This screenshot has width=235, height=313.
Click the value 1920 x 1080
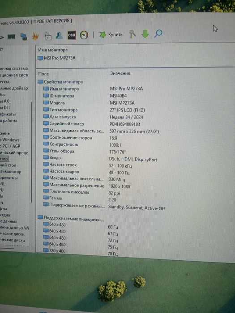tap(120, 186)
